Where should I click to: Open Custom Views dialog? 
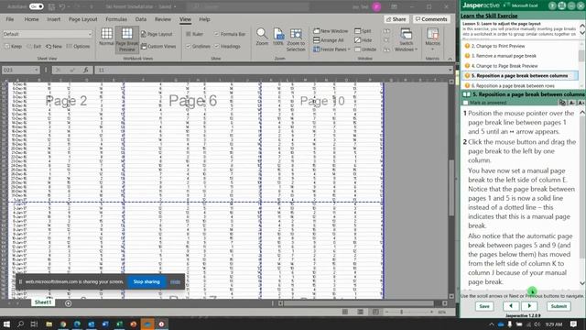click(x=158, y=47)
